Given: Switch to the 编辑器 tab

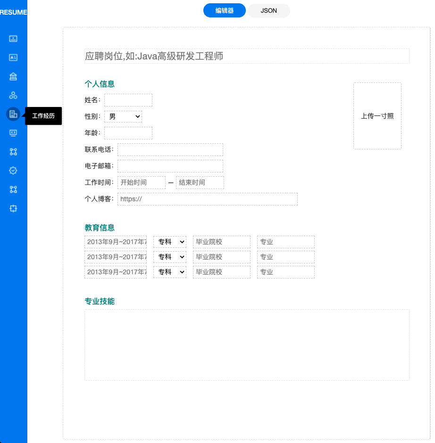Looking at the screenshot, I should [x=225, y=10].
